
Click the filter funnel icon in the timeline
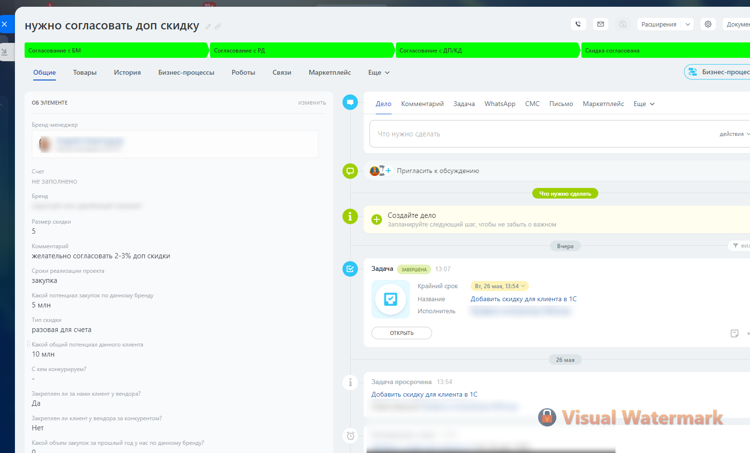coord(736,246)
